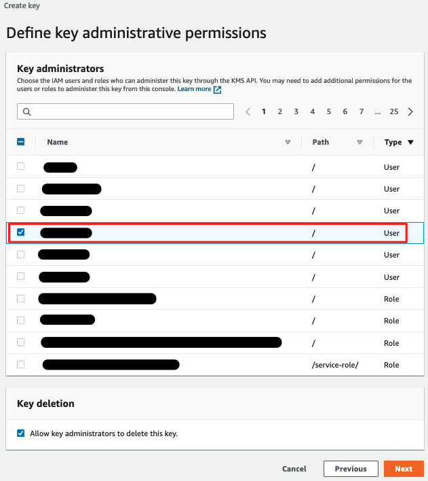Viewport: 428px width, 481px height.
Task: Click the search magnifier icon
Action: click(26, 111)
